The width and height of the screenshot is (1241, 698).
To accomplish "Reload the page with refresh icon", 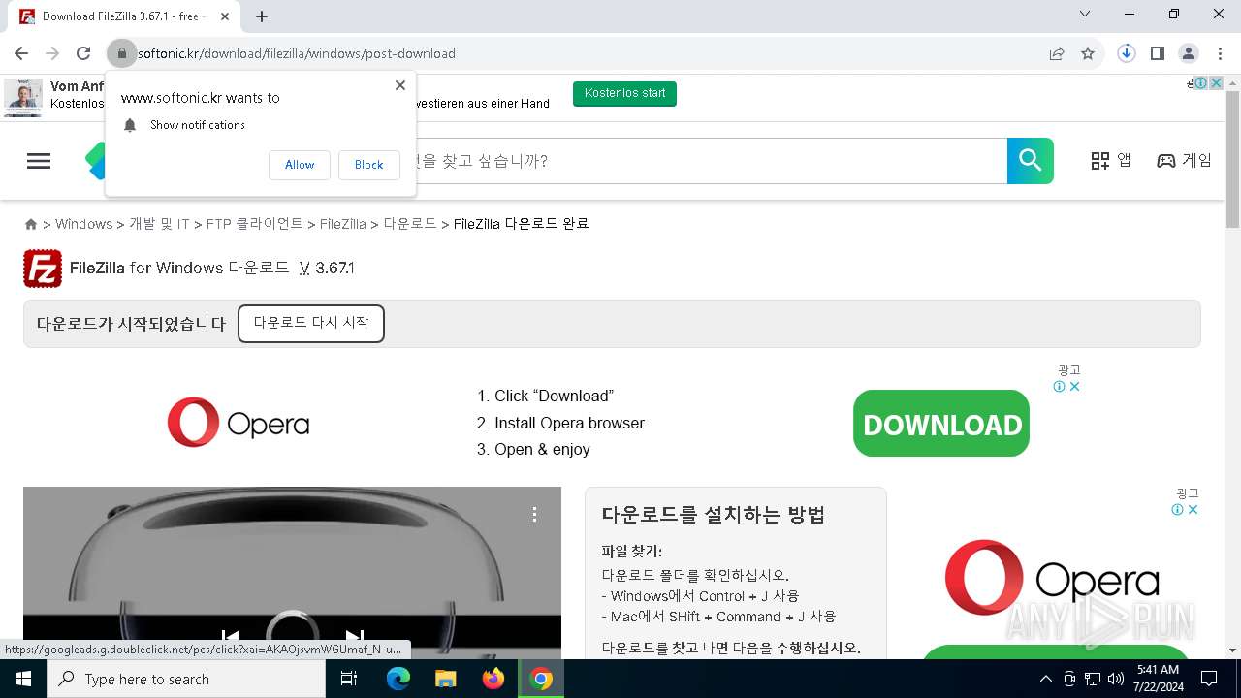I will click(83, 53).
